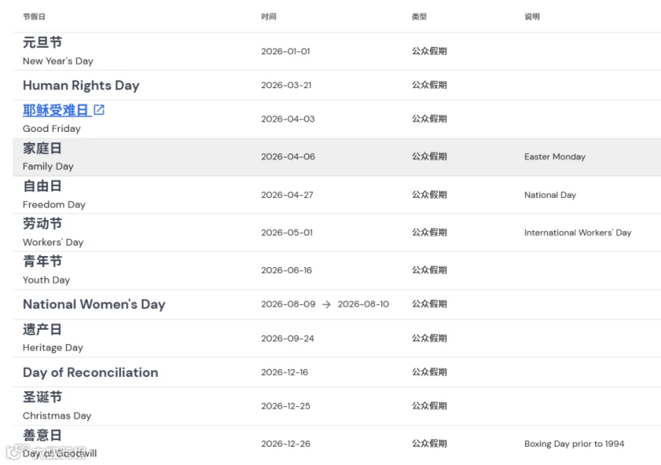Select the 遗产日 holiday name
The image size is (661, 465).
click(42, 329)
